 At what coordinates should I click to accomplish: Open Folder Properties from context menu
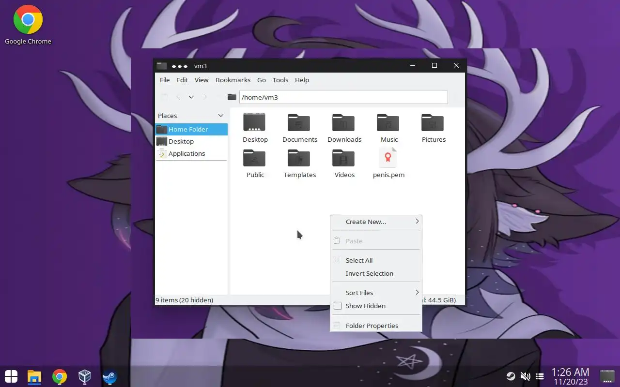(x=376, y=326)
